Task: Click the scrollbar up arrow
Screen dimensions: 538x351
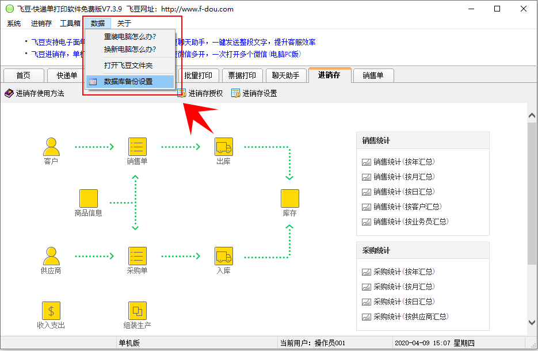Action: [x=532, y=116]
